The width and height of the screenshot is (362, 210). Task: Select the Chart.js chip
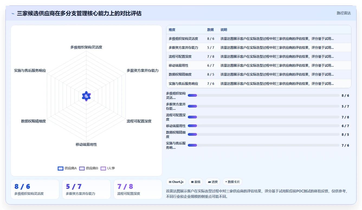[x=176, y=182]
